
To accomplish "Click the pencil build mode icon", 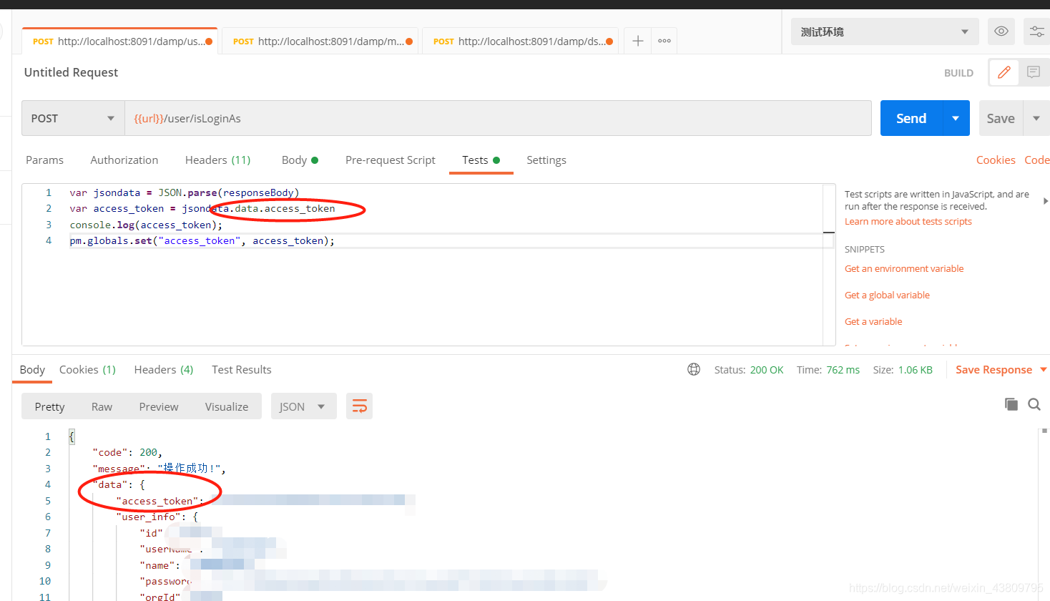I will [1004, 72].
